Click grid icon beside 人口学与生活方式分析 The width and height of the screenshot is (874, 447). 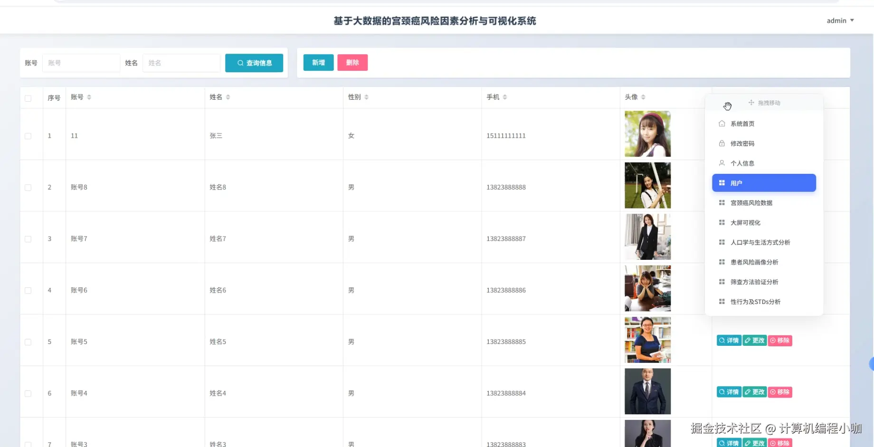722,242
